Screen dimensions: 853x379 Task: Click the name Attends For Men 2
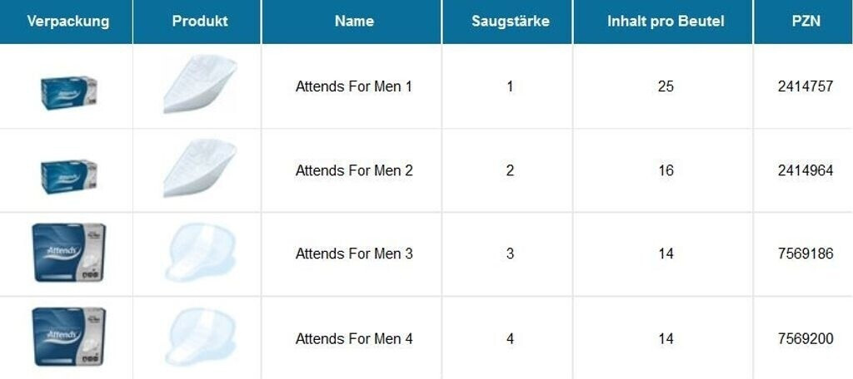click(x=354, y=170)
